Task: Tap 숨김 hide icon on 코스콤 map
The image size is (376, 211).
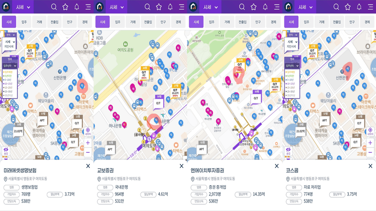Action: tap(288, 151)
